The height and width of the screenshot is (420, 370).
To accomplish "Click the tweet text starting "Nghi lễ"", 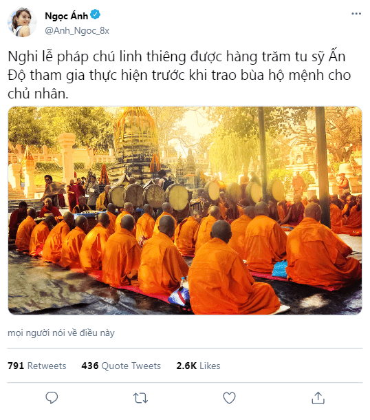I will click(x=179, y=75).
